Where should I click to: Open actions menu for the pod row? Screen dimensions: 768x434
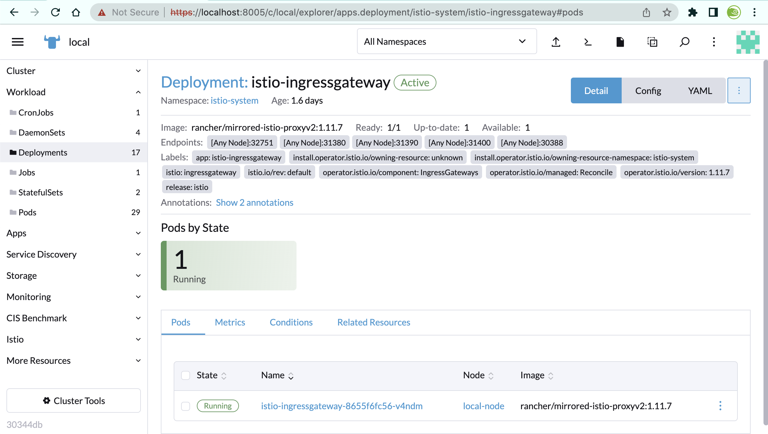720,406
